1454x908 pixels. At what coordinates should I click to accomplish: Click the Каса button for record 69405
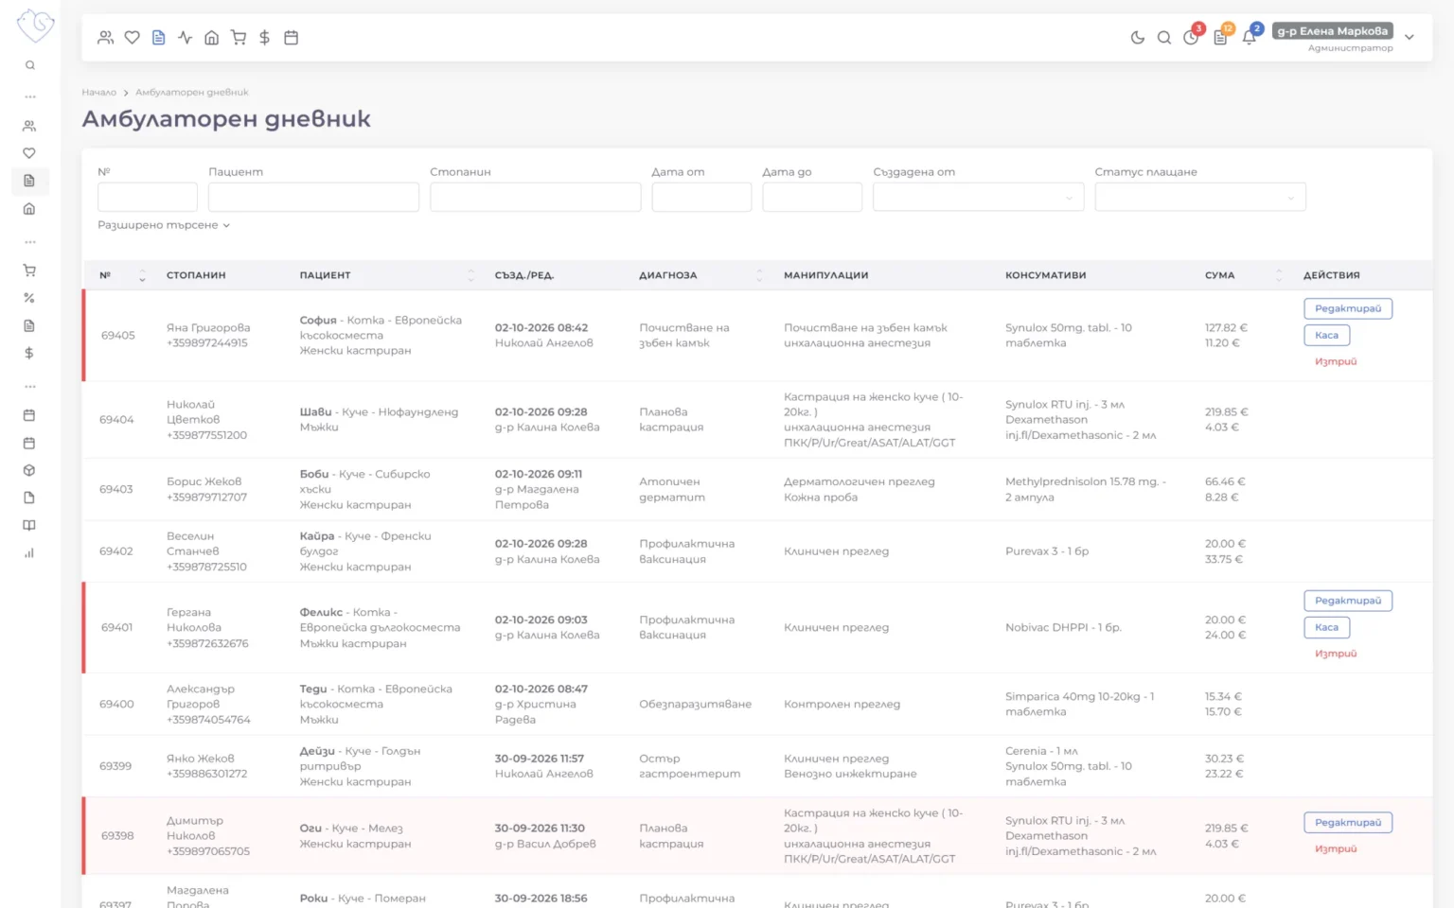tap(1326, 335)
